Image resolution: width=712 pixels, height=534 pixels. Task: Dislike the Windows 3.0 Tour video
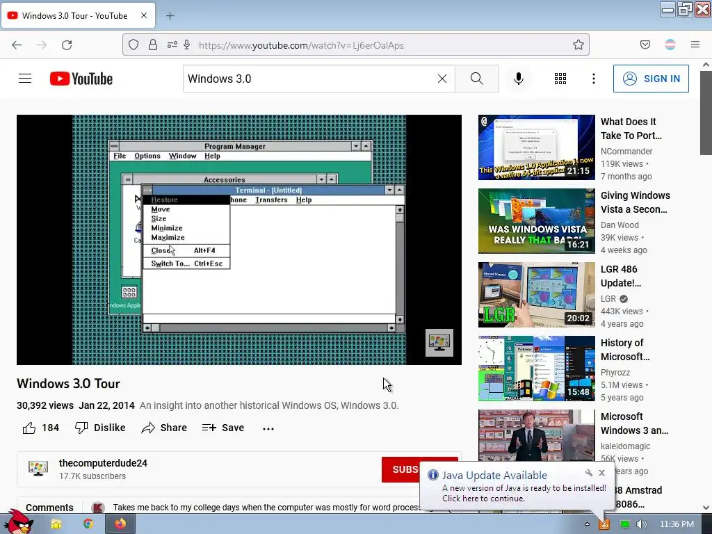[100, 428]
